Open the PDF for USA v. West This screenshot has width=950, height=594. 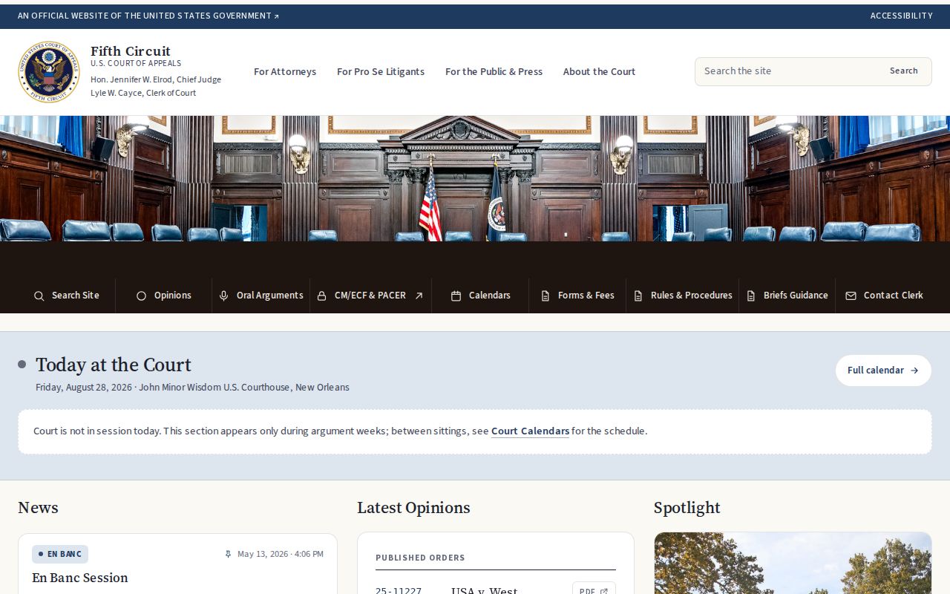click(594, 590)
